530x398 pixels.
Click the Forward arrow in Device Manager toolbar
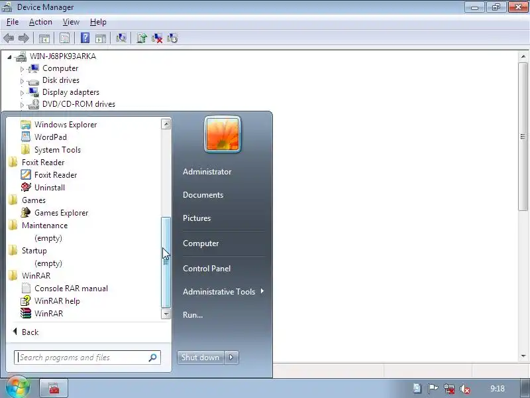(23, 38)
